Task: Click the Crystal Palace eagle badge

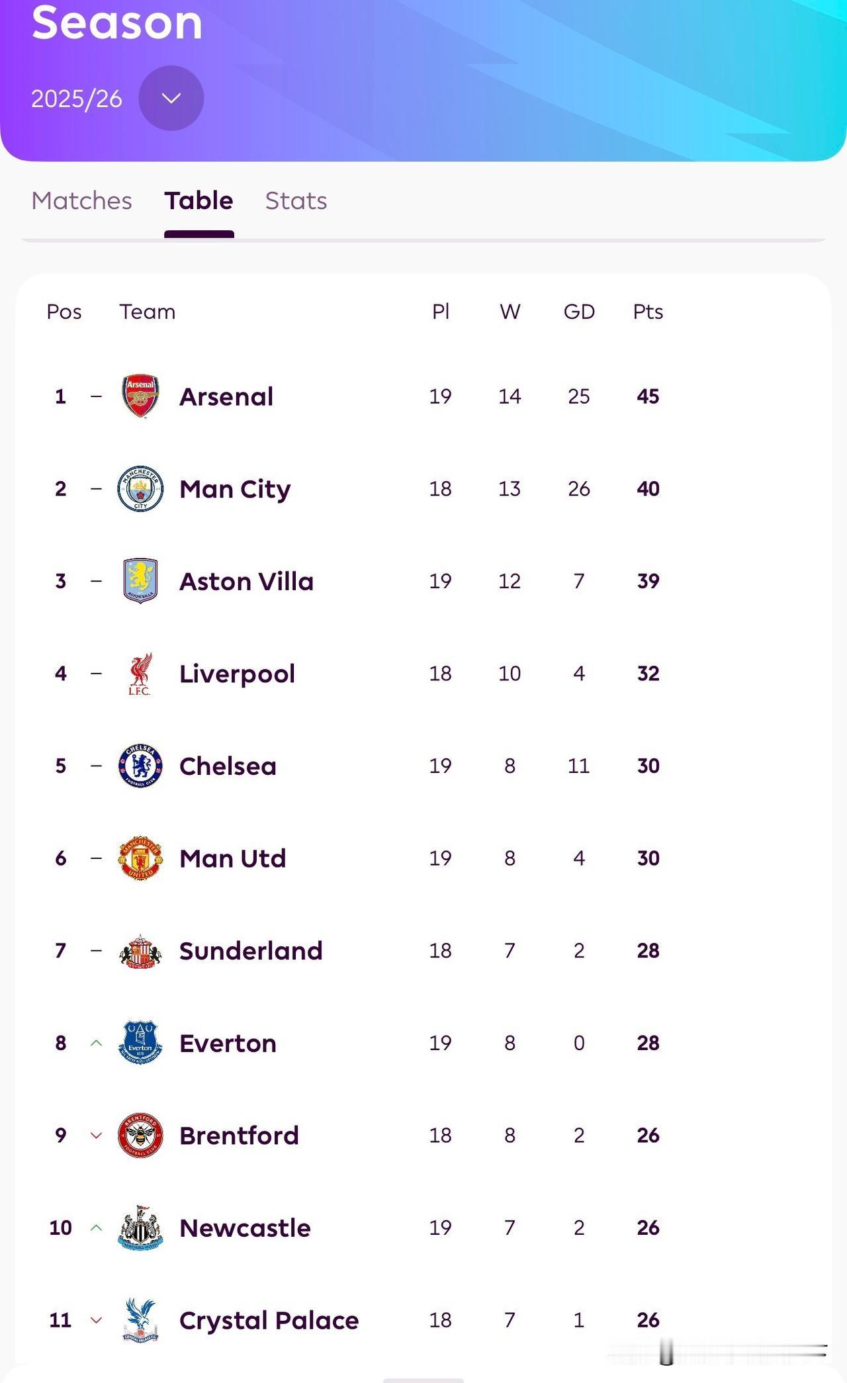Action: 140,1320
